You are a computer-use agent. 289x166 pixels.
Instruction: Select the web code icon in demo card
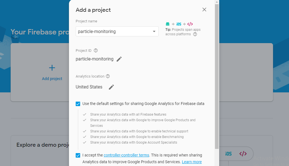243,154
